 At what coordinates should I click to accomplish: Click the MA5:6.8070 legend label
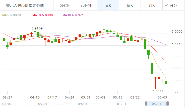click(x=12, y=15)
